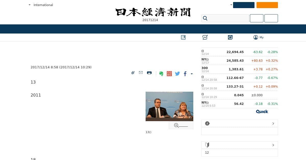Image resolution: width=306 pixels, height=160 pixels.
Task: Click the info icon in sidebar box
Action: [x=207, y=123]
